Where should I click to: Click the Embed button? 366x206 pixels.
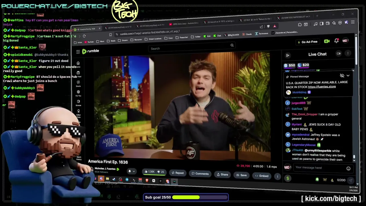262,176
